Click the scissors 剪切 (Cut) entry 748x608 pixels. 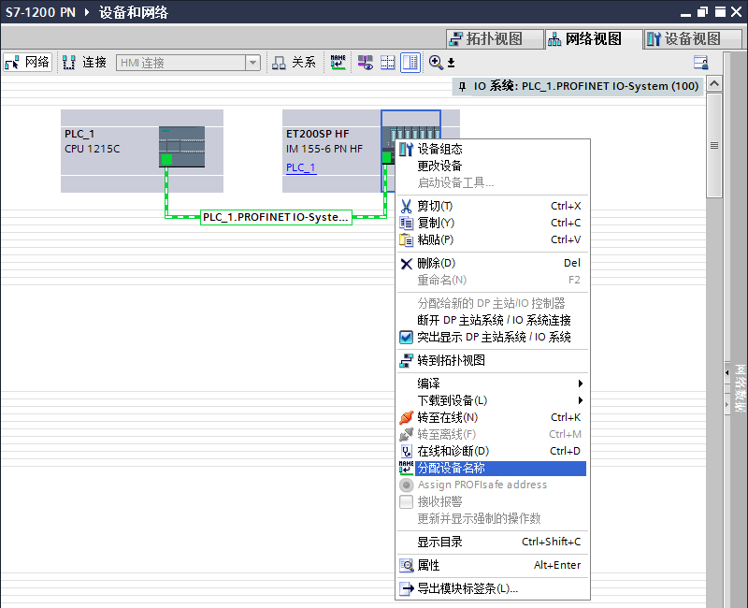[x=493, y=206]
